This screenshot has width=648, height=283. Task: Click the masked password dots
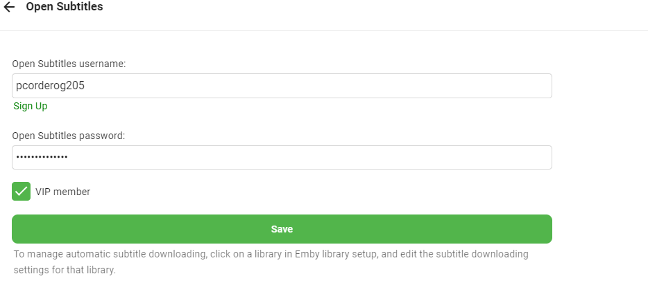(x=42, y=157)
